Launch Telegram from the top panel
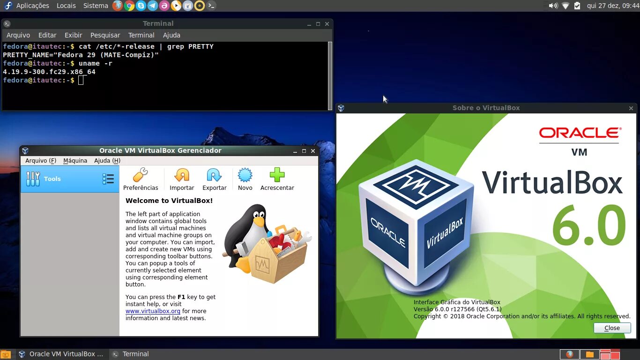Image resolution: width=640 pixels, height=360 pixels. (153, 6)
